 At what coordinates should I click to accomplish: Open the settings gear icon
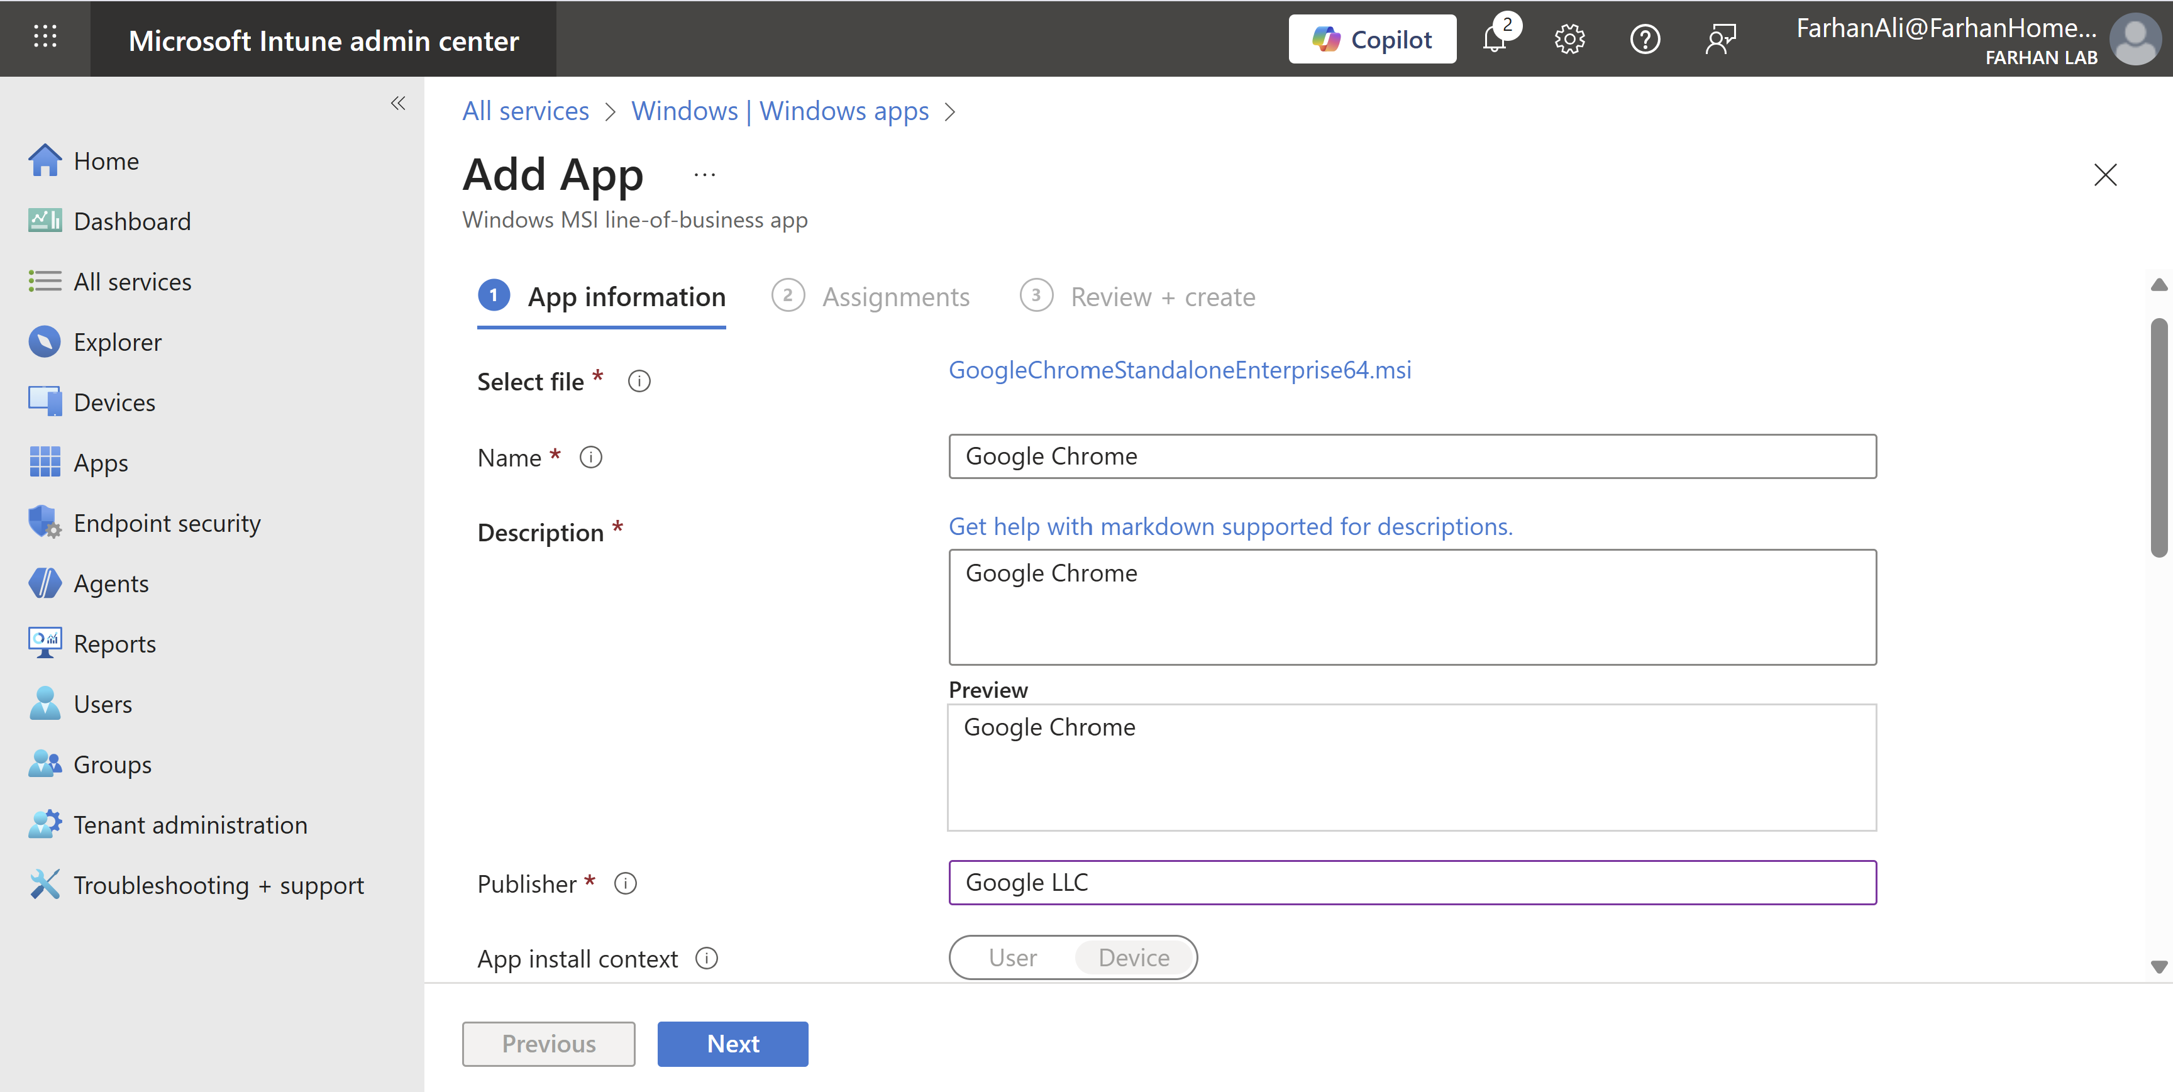click(x=1569, y=40)
